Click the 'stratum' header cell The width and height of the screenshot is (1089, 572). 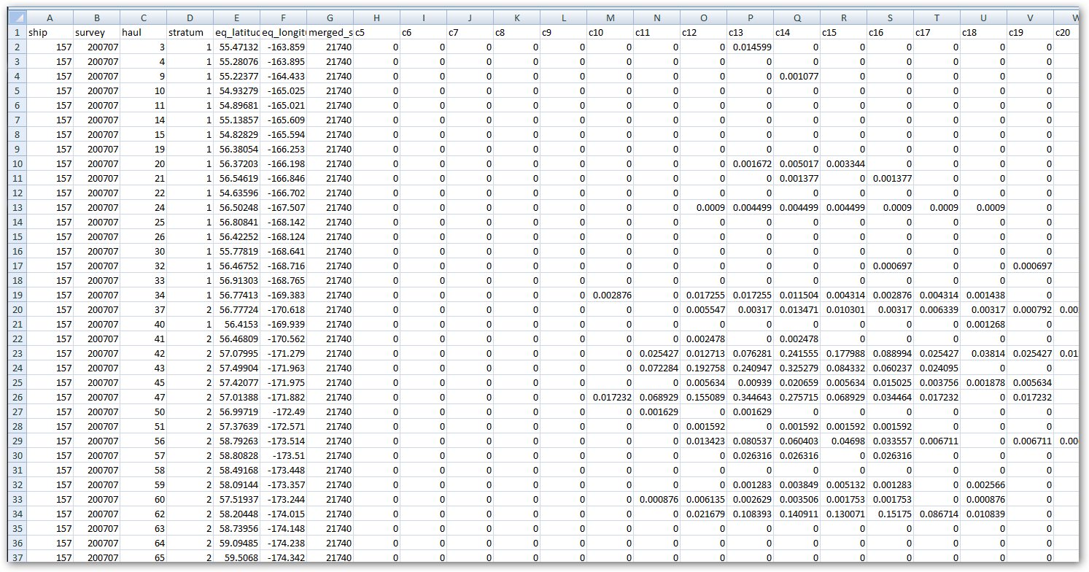[x=190, y=32]
